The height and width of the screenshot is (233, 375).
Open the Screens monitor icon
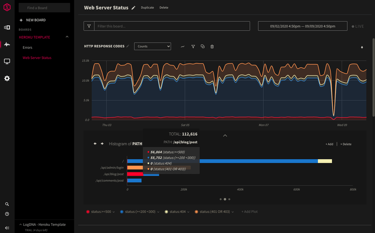click(7, 62)
